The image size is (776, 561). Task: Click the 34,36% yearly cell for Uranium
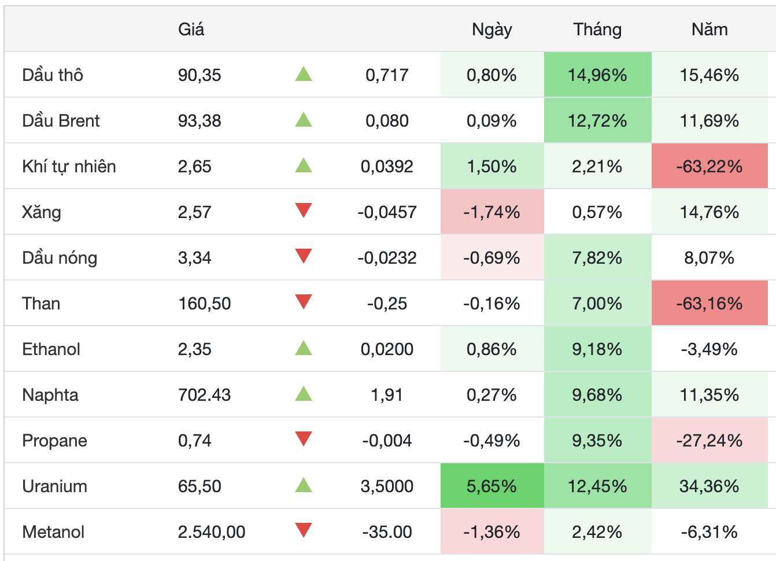point(710,486)
